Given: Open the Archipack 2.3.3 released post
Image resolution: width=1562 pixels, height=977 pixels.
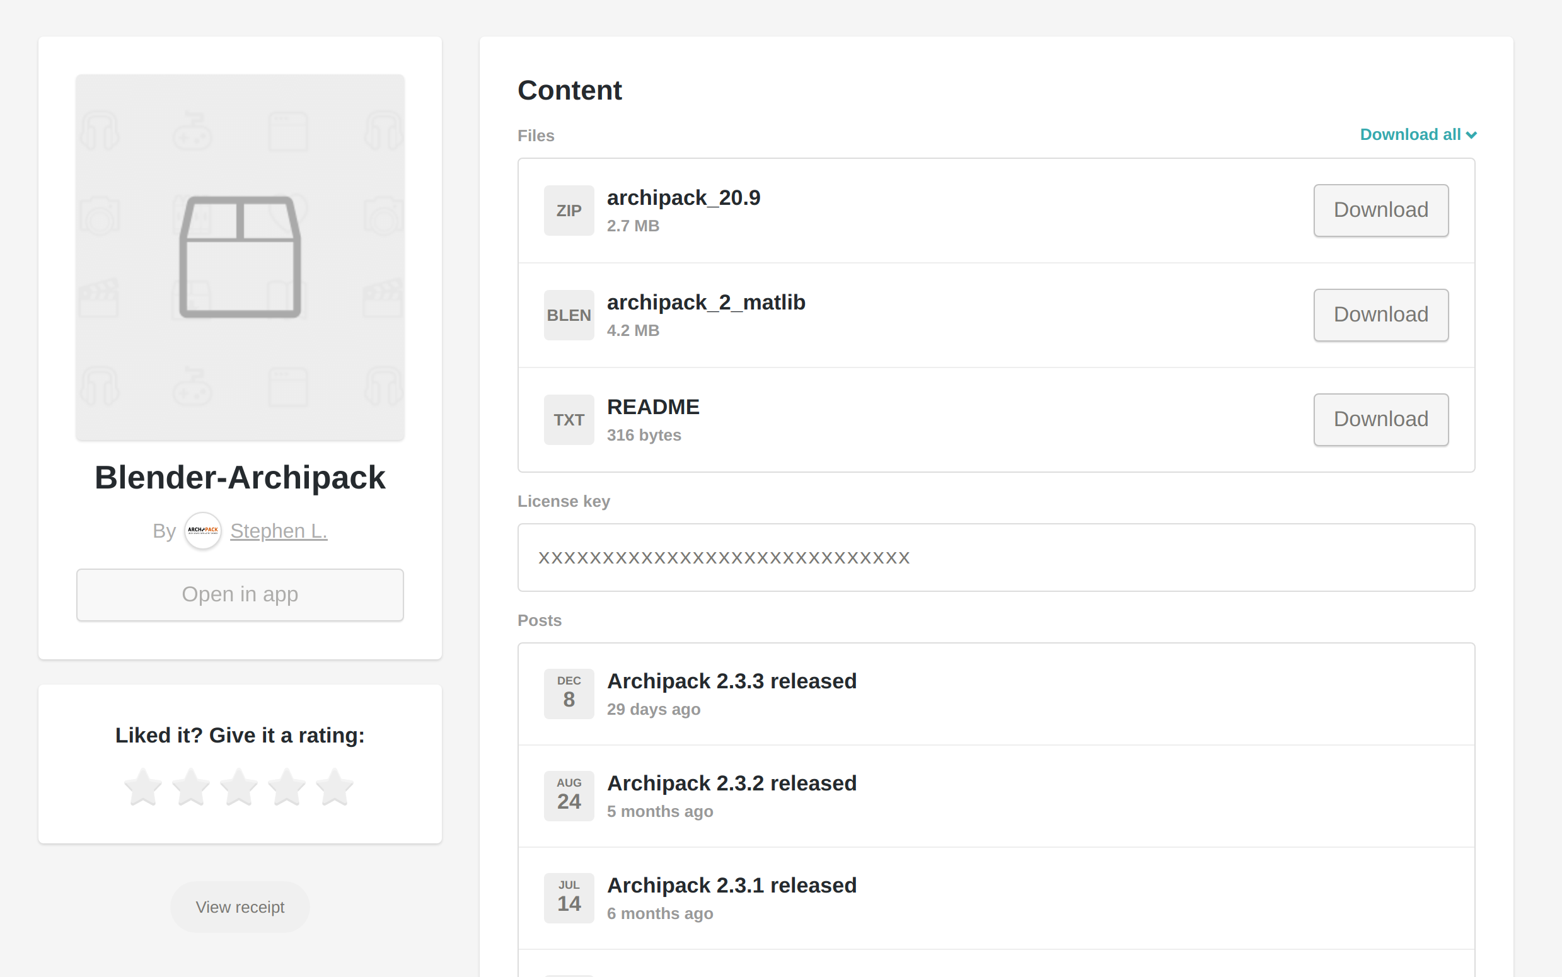Looking at the screenshot, I should [731, 680].
